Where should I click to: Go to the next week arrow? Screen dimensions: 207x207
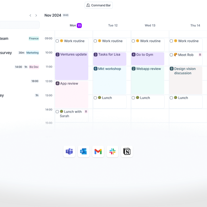(36, 15)
